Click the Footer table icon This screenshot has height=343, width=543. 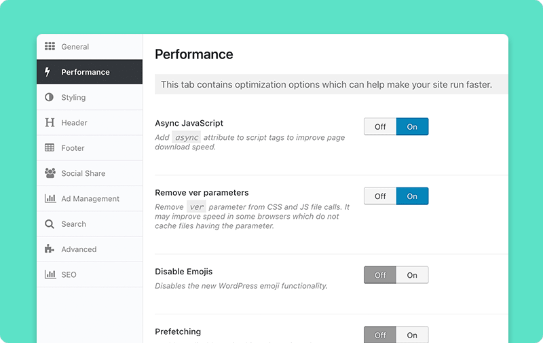50,147
